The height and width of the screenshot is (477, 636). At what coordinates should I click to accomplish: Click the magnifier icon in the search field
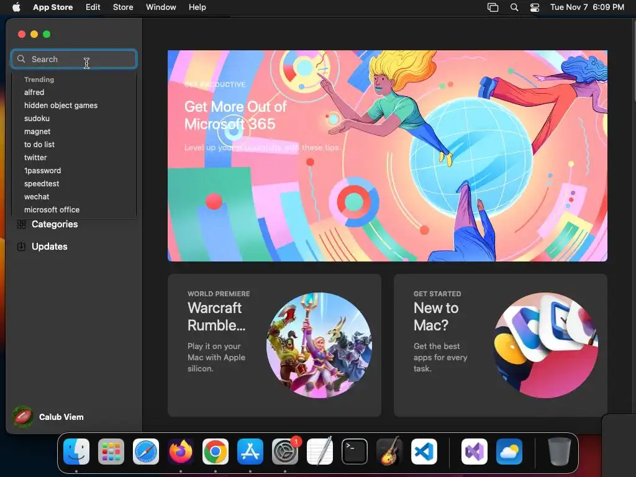tap(21, 59)
